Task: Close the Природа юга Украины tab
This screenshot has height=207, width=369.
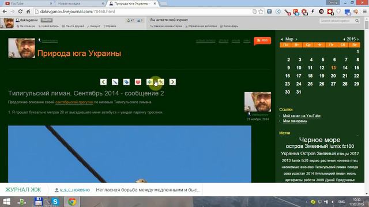Action: tap(155, 3)
